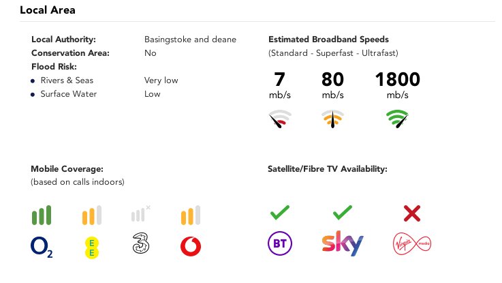Click the Surface Water flood risk item
This screenshot has height=283, width=502.
point(69,94)
